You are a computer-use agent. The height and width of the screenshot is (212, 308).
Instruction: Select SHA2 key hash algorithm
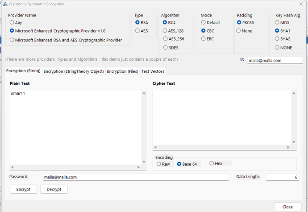pyautogui.click(x=278, y=39)
